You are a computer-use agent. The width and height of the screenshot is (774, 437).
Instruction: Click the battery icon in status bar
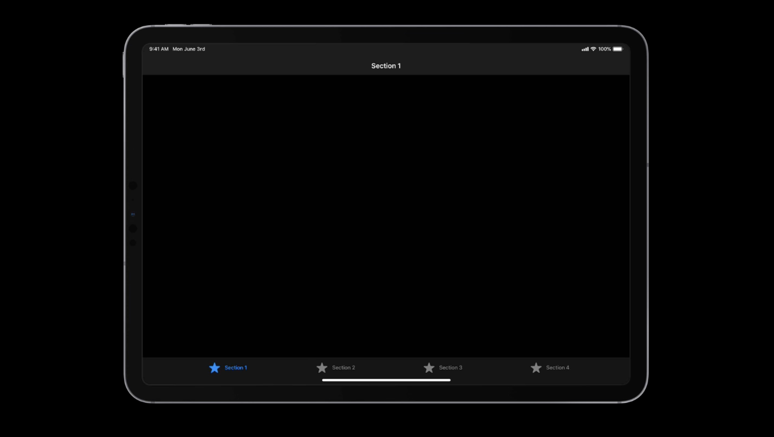618,49
